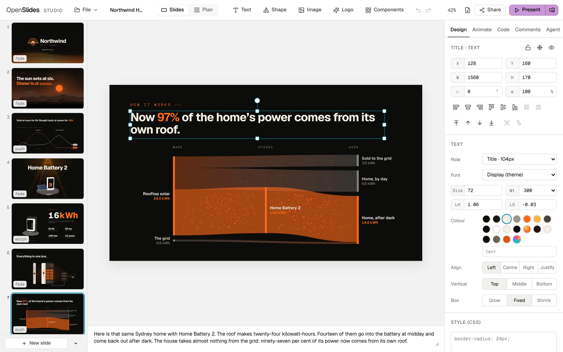
Task: Expand the New slide options arrow
Action: [x=76, y=343]
